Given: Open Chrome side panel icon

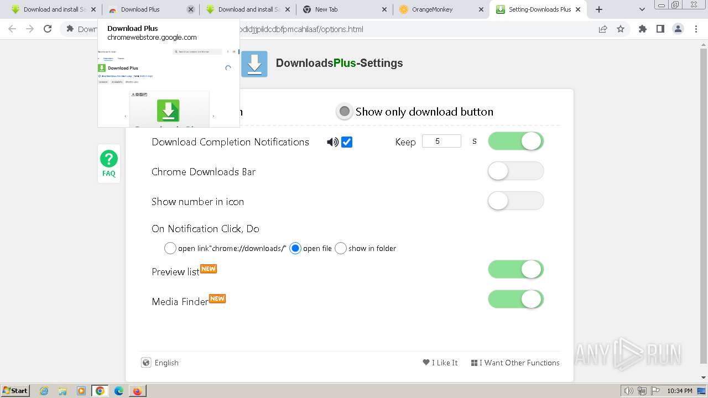Looking at the screenshot, I should [x=660, y=29].
